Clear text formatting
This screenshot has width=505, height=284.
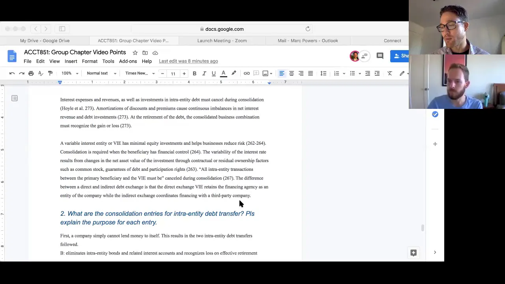pyautogui.click(x=390, y=73)
